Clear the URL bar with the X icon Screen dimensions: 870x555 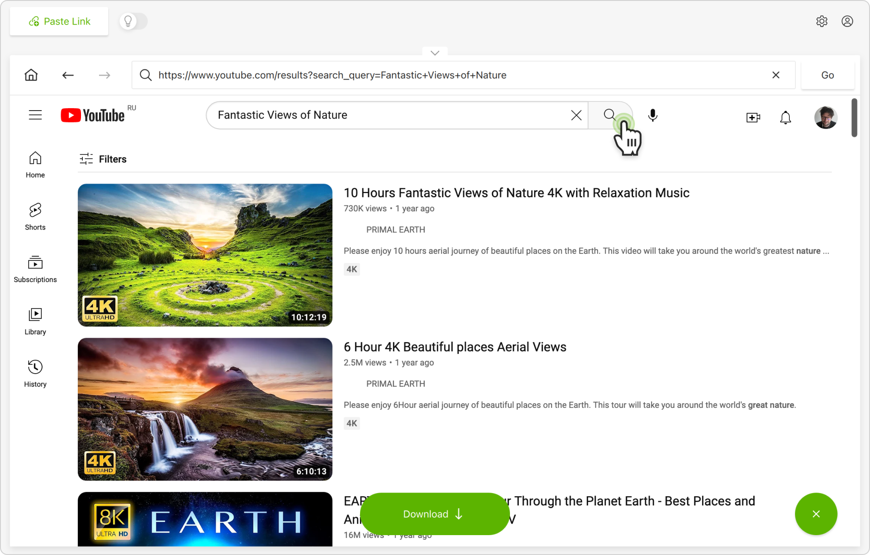coord(776,75)
